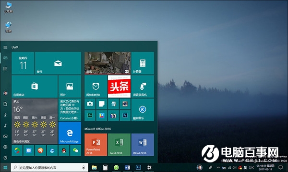The height and width of the screenshot is (172, 288).
Task: Open the Cortana news tile
Action: [x=70, y=110]
